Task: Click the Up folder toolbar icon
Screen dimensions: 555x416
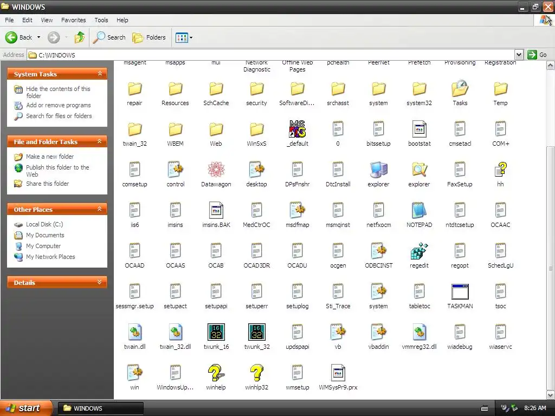Action: pyautogui.click(x=80, y=37)
